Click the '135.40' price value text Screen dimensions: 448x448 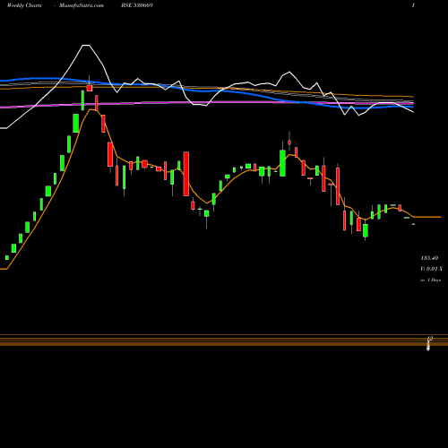429,258
